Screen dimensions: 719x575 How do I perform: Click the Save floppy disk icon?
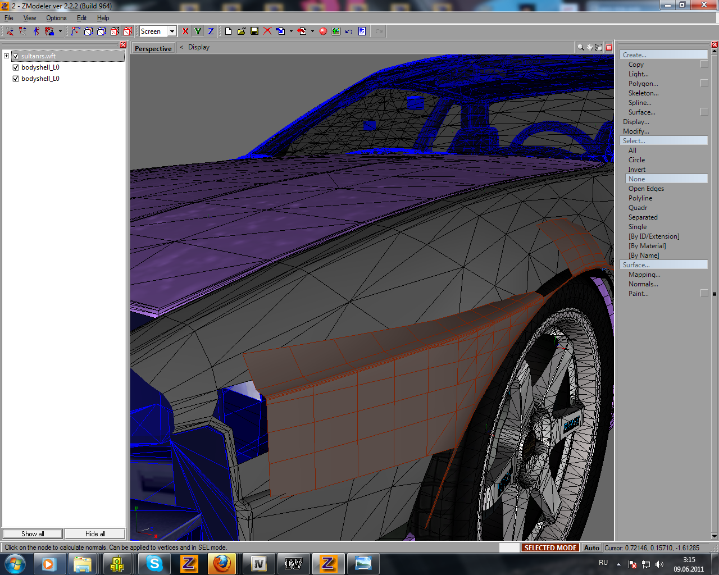(x=254, y=31)
